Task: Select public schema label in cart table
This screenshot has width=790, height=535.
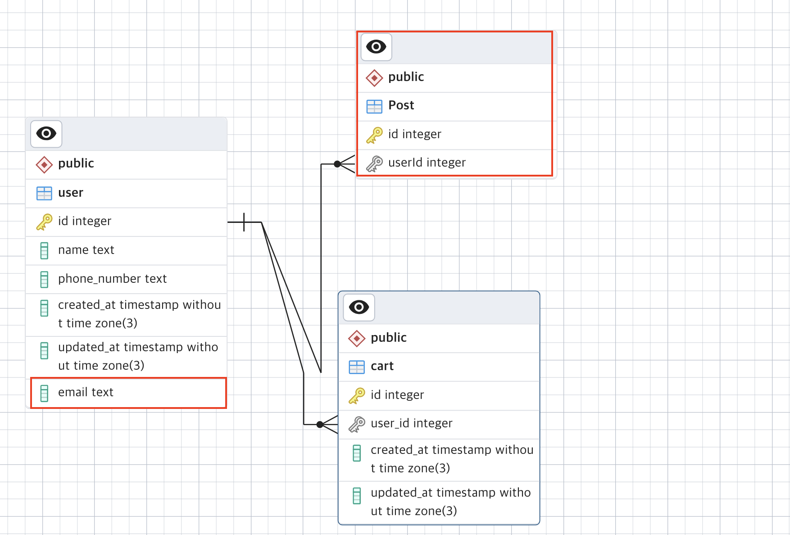Action: 389,338
